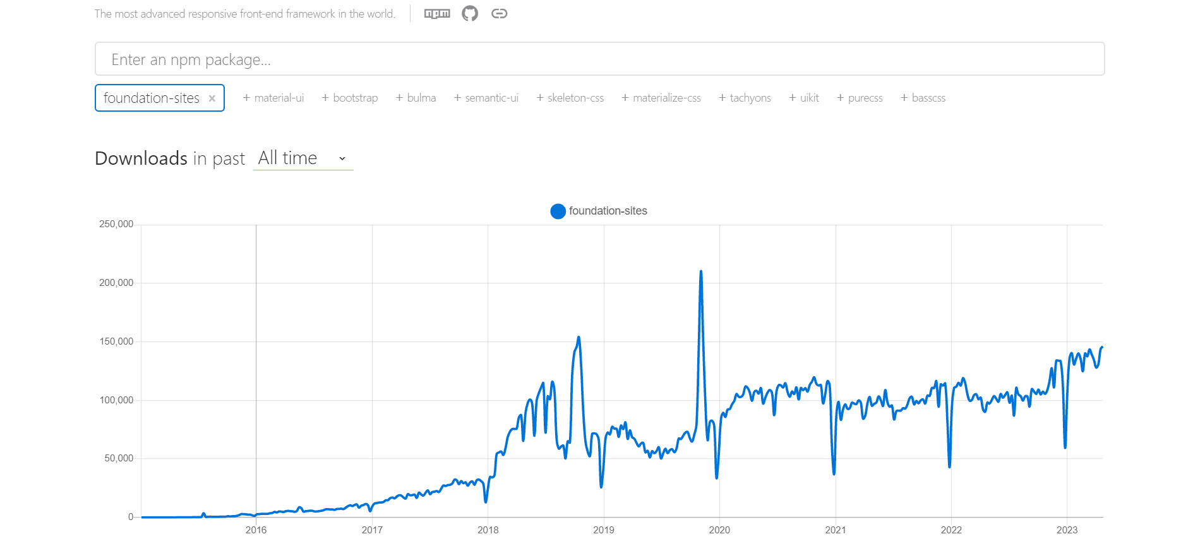
Task: Click the 250,000 y-axis label
Action: [116, 224]
